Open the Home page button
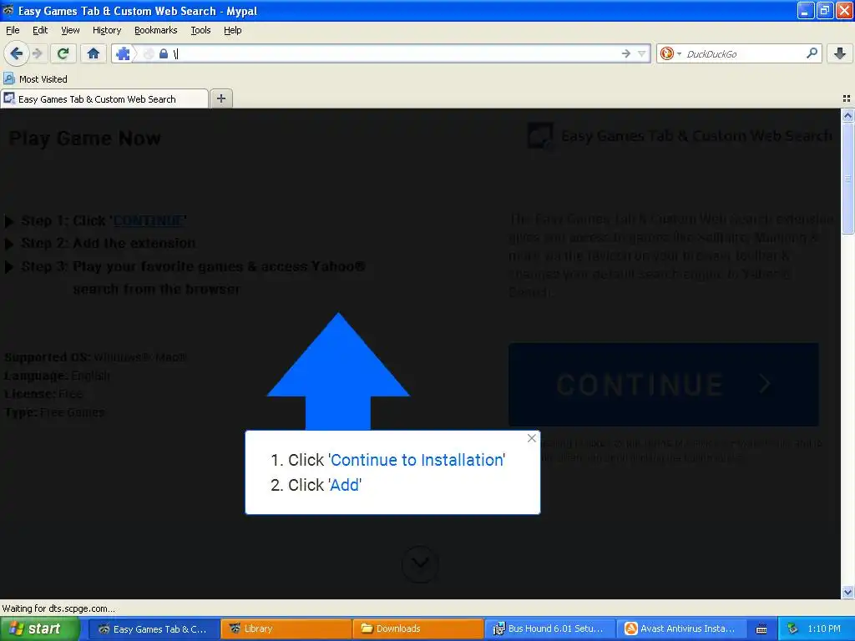The width and height of the screenshot is (855, 641). click(x=94, y=53)
